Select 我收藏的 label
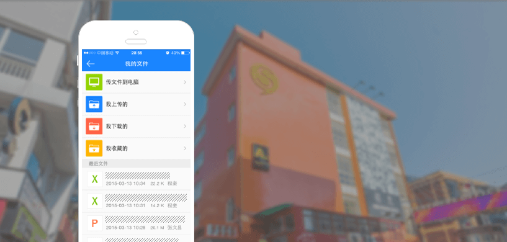This screenshot has height=242, width=507. [117, 148]
